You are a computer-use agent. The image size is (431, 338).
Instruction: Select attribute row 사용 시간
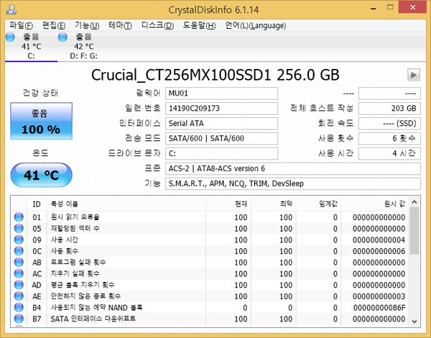click(x=210, y=239)
